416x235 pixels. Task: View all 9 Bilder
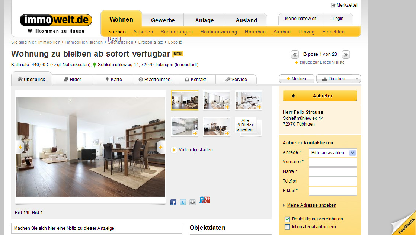point(246,125)
